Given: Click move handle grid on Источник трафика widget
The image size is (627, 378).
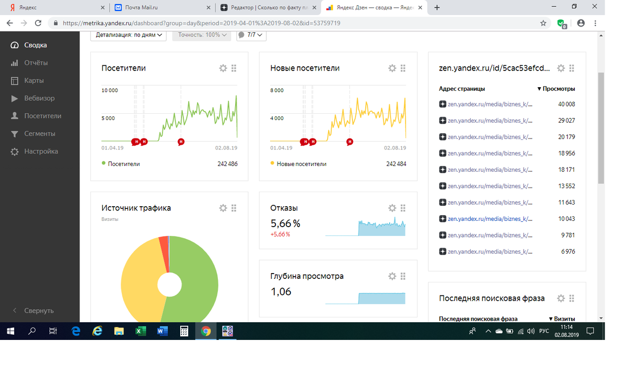Looking at the screenshot, I should click(234, 208).
